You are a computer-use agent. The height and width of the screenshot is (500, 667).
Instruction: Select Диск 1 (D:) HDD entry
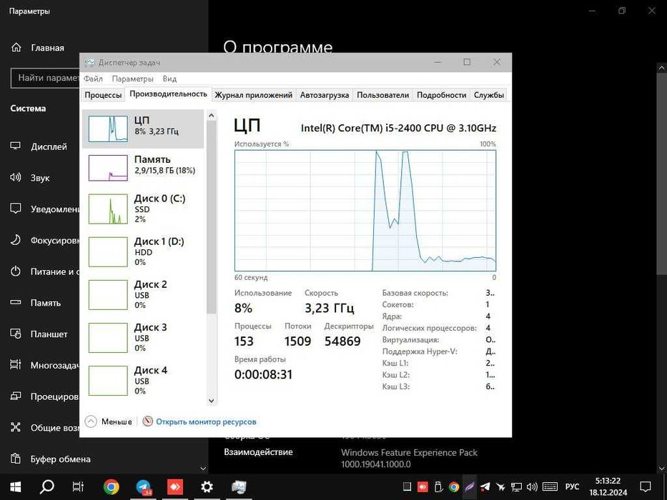coord(142,251)
